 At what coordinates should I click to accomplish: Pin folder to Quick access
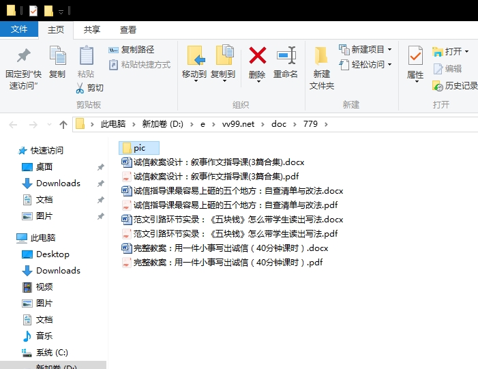point(23,69)
